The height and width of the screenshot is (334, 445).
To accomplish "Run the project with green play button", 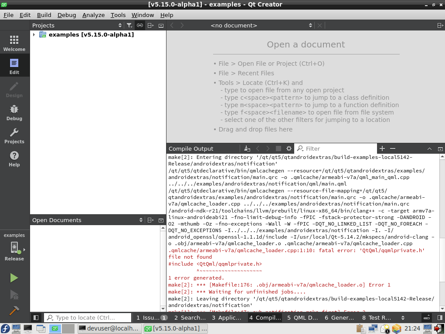I will pyautogui.click(x=14, y=278).
